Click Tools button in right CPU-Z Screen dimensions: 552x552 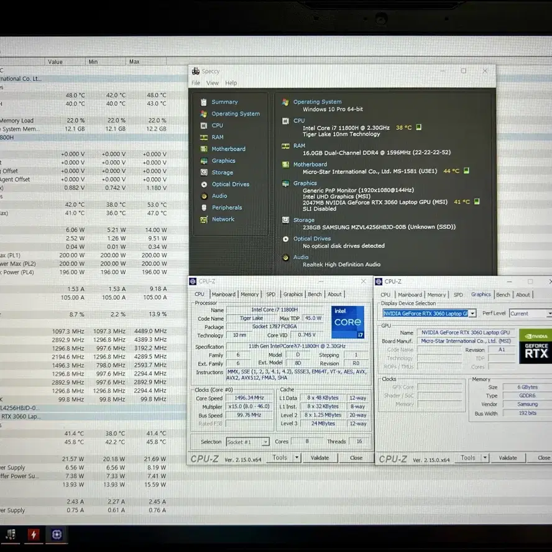[468, 458]
